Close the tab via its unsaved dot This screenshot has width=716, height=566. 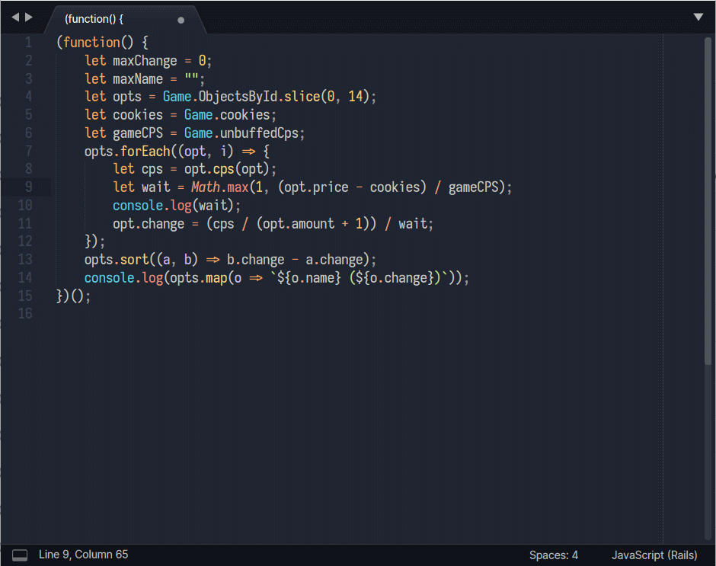181,21
